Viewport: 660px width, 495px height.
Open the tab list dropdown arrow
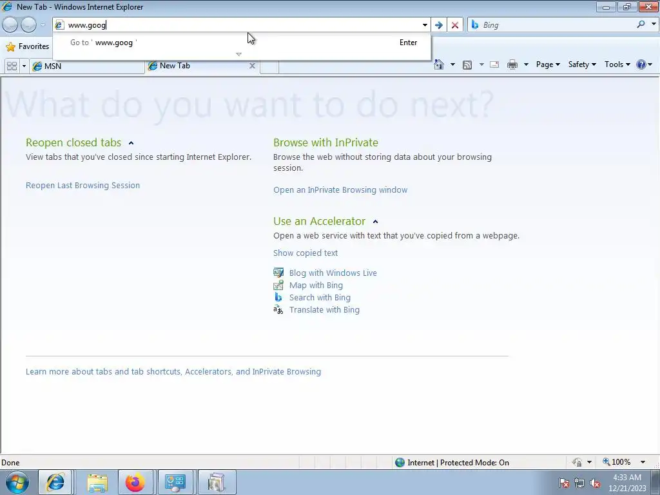click(x=24, y=66)
